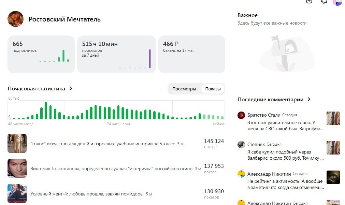
Task: Open the user profile avatar in header
Action: pos(337,2)
